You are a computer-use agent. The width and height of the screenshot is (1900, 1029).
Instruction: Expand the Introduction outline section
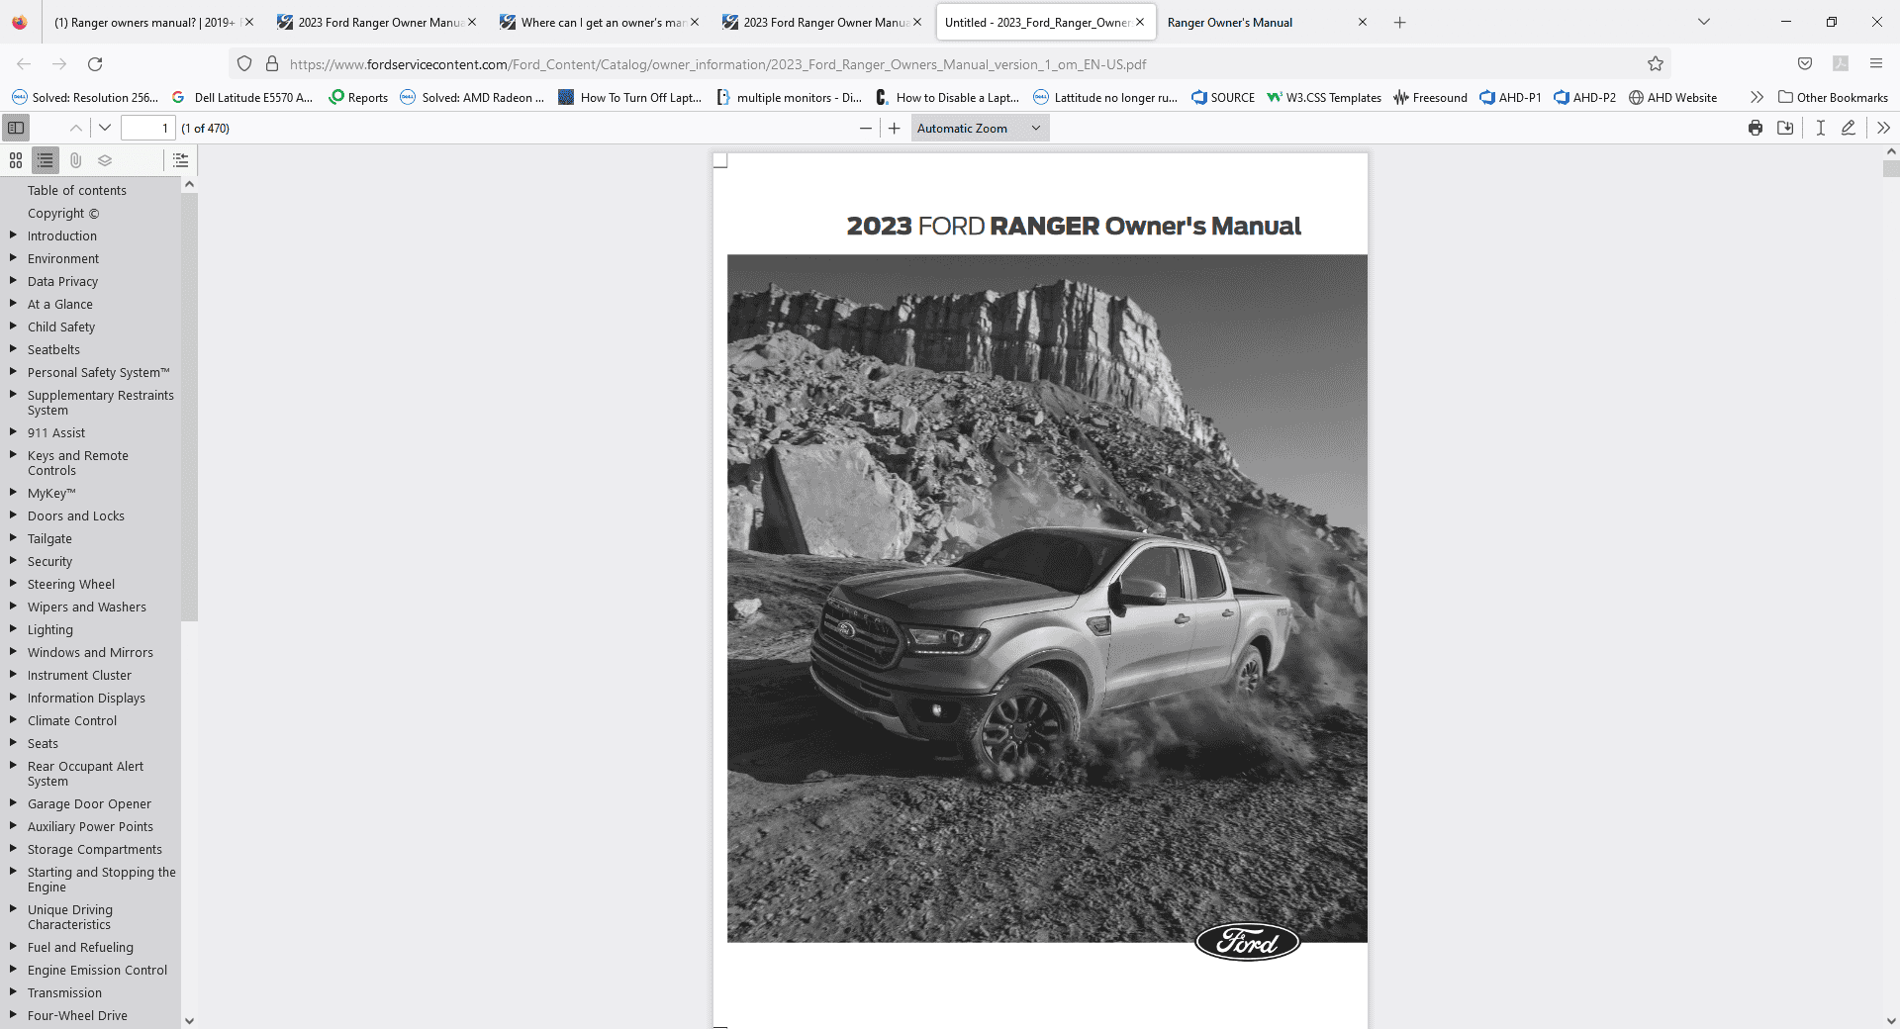point(13,235)
